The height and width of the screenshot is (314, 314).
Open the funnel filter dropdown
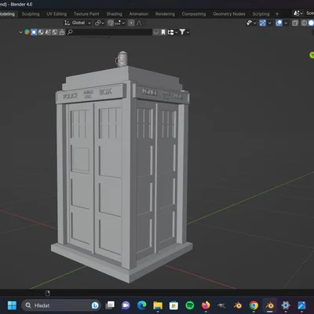click(184, 32)
